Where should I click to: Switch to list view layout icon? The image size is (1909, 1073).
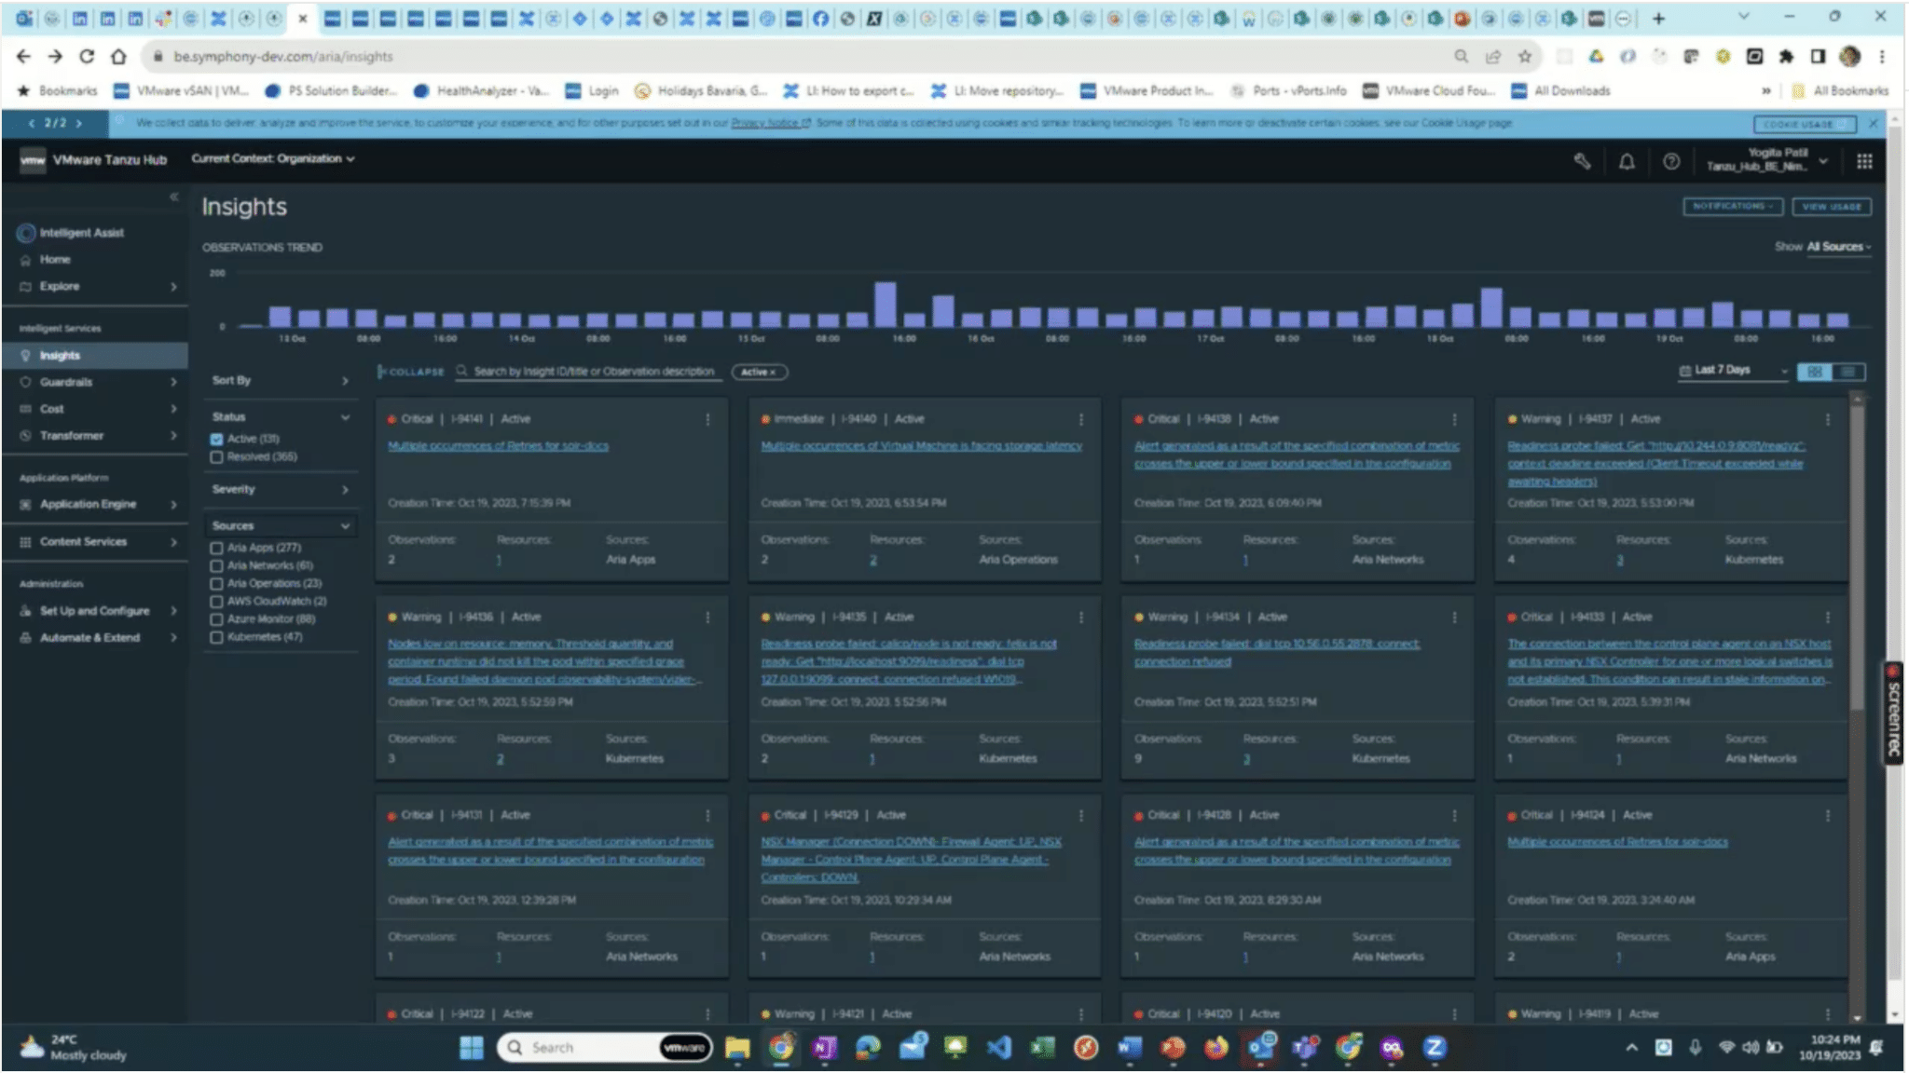click(1848, 372)
